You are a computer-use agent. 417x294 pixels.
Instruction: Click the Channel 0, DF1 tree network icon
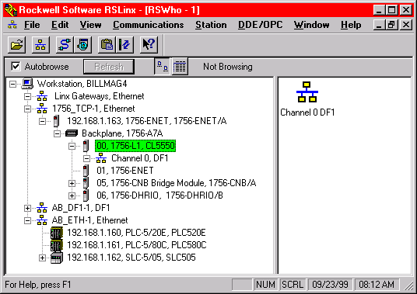pos(101,158)
